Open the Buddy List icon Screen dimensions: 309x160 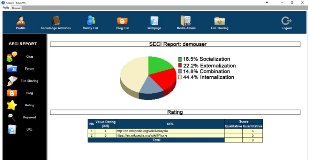[91, 20]
